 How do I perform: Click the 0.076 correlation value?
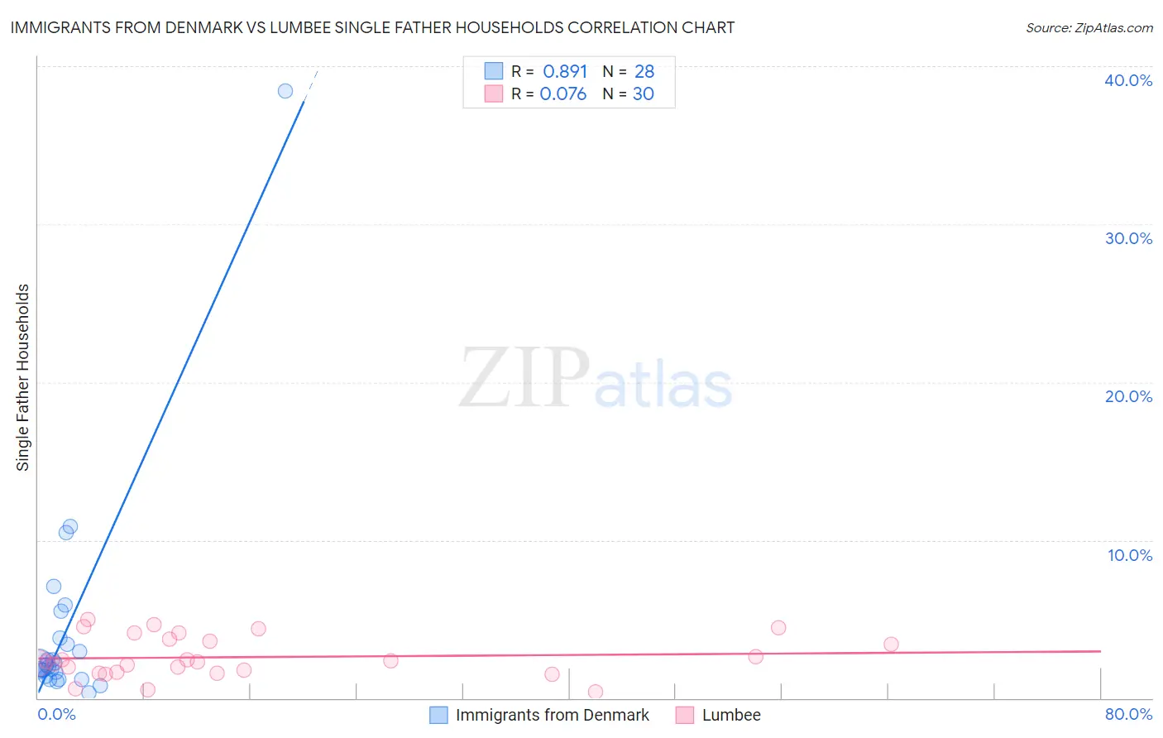pyautogui.click(x=563, y=93)
